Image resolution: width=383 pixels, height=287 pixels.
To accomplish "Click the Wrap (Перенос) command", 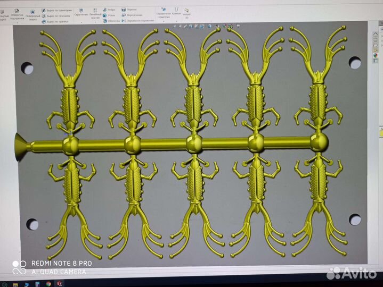I will (x=129, y=10).
